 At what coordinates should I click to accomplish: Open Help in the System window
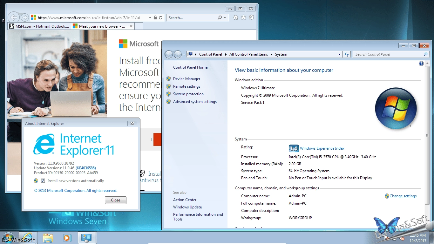421,64
